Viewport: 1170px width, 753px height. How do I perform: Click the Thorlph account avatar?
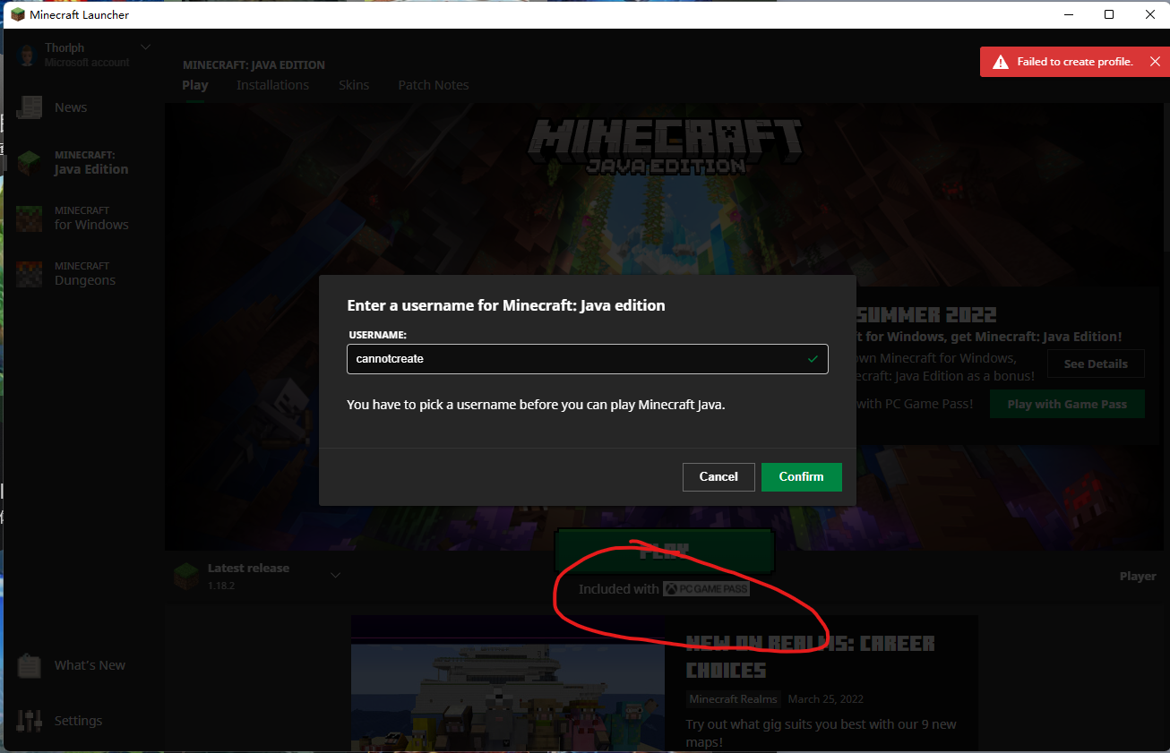27,55
